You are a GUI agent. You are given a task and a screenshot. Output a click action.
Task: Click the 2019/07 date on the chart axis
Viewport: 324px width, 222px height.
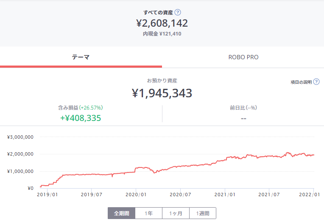click(x=92, y=195)
